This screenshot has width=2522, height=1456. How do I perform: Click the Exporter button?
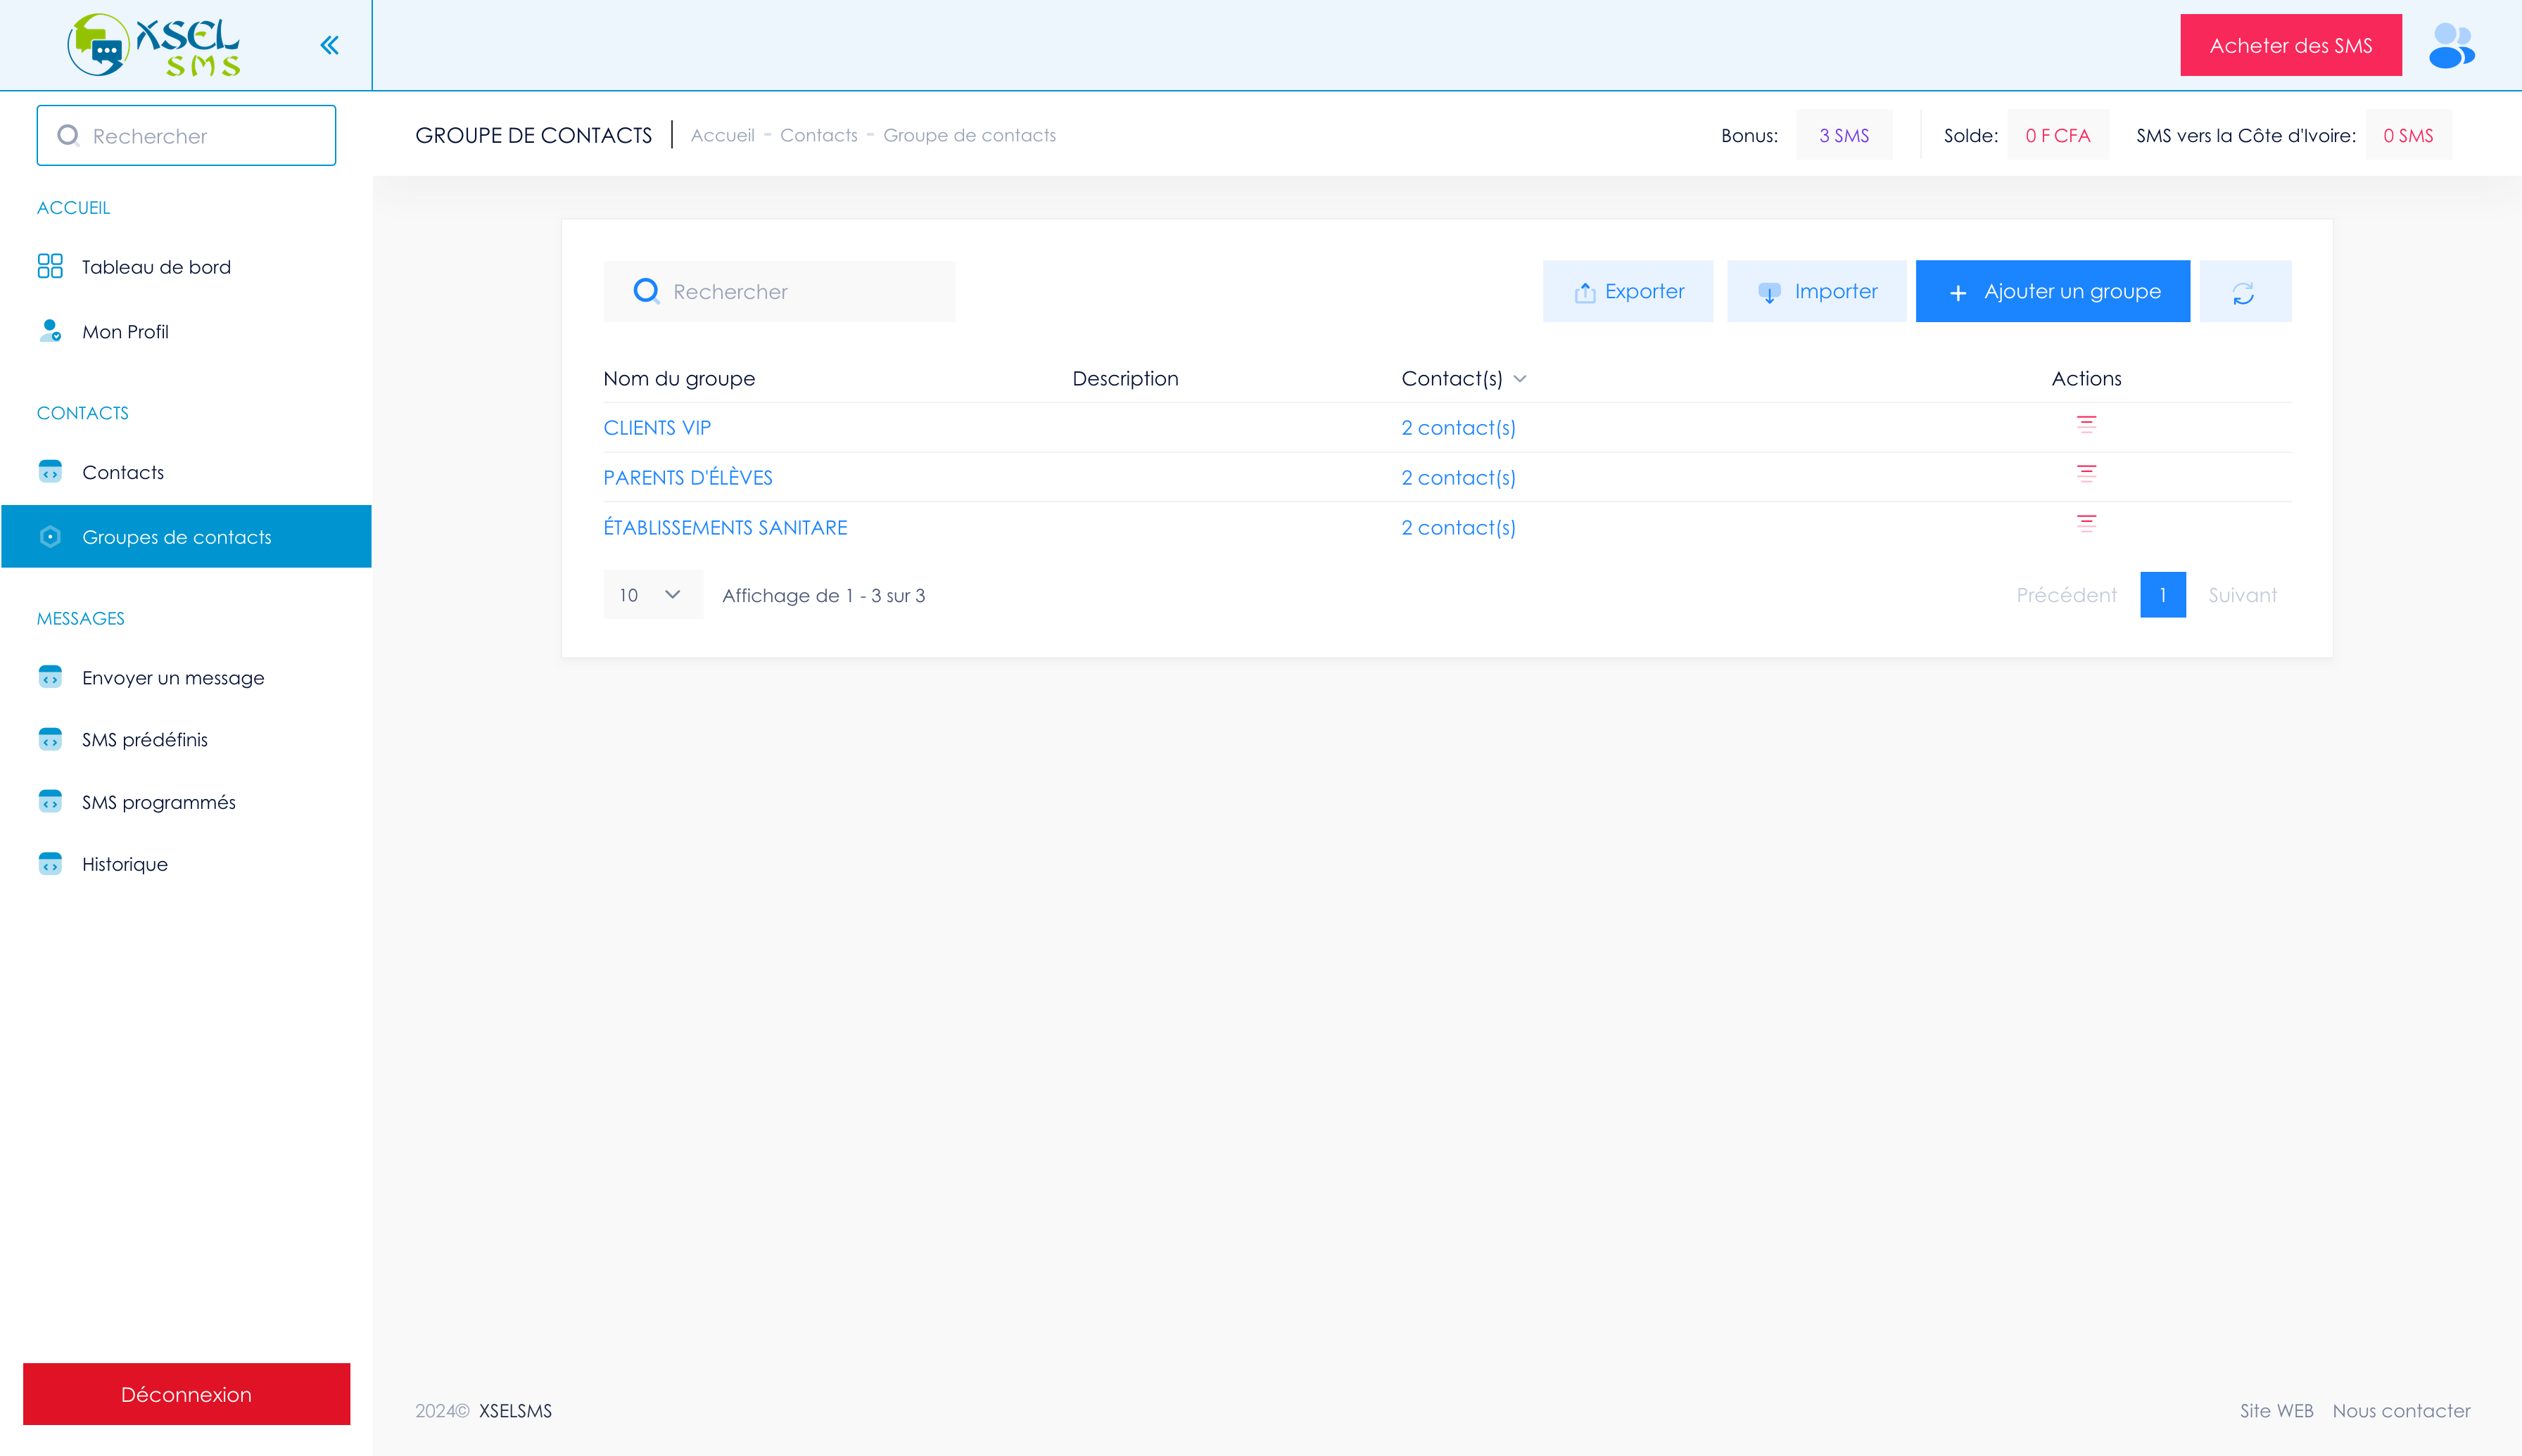[1628, 292]
